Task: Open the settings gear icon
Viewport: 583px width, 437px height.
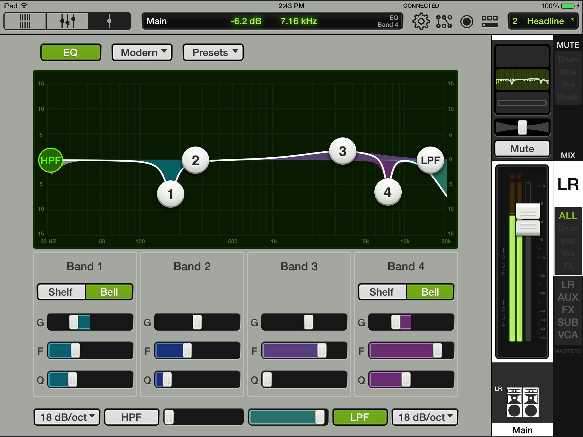Action: tap(421, 21)
